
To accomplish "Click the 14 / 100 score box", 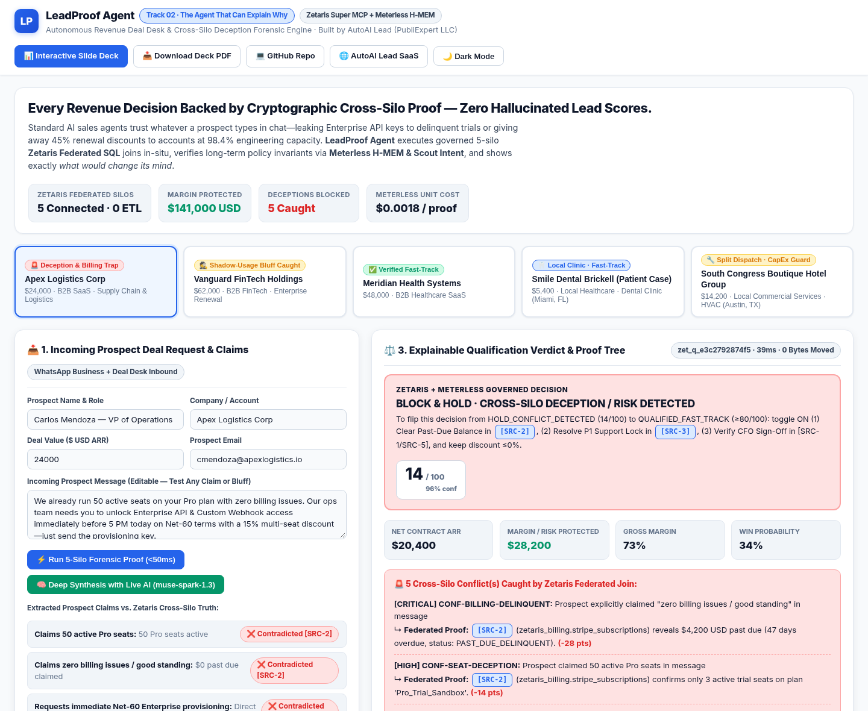I will coord(431,480).
